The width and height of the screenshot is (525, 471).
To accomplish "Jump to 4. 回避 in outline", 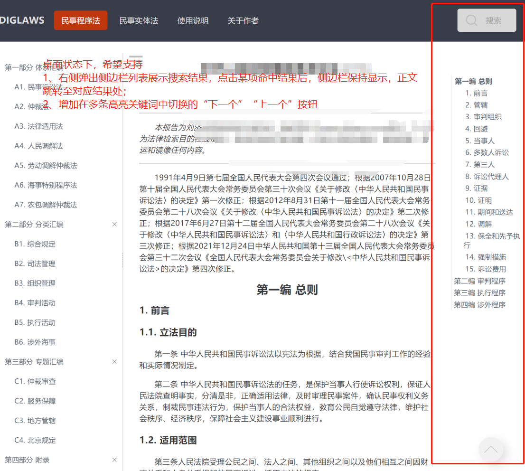I will coord(476,129).
